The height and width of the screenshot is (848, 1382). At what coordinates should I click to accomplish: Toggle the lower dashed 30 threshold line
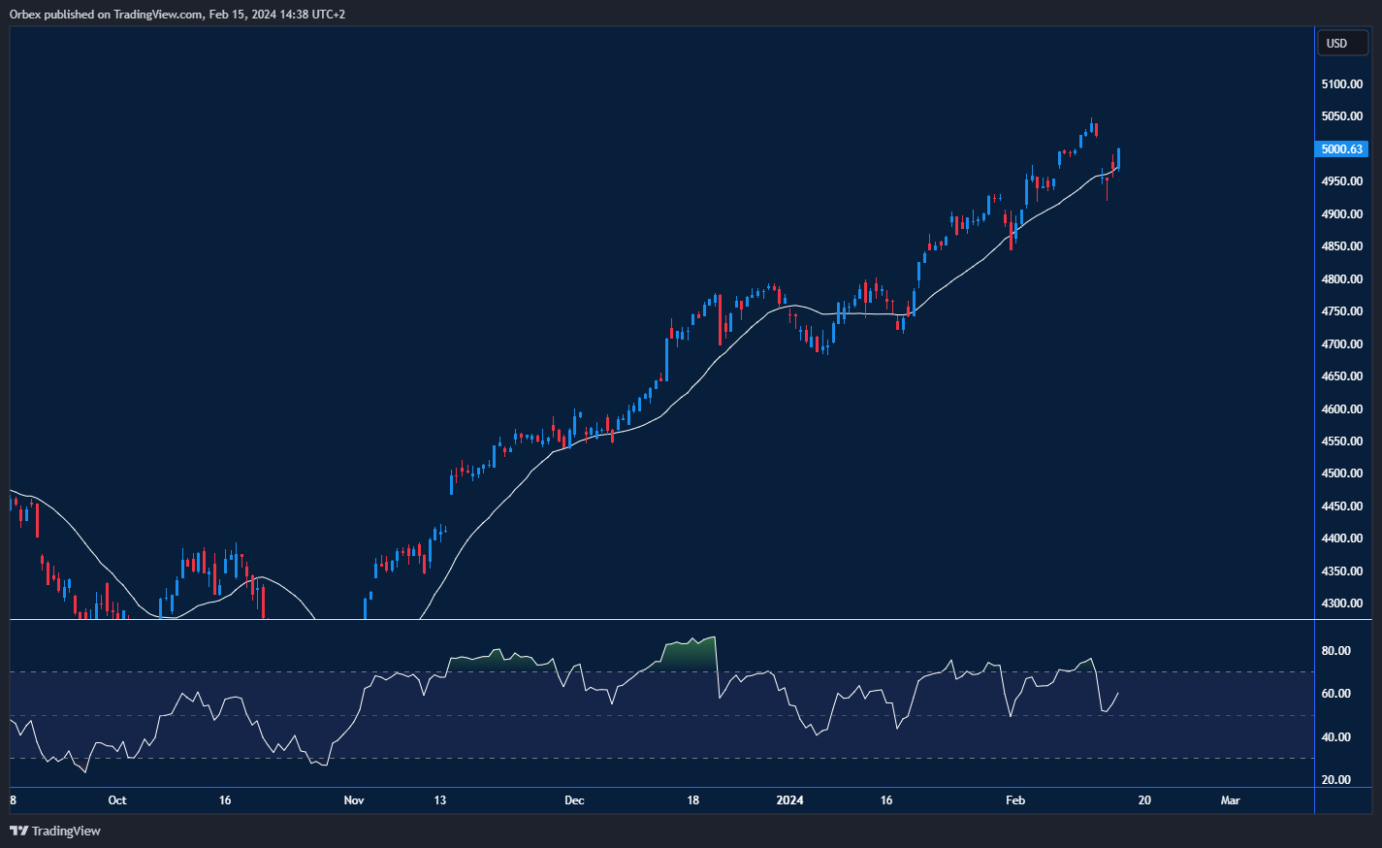tap(582, 756)
